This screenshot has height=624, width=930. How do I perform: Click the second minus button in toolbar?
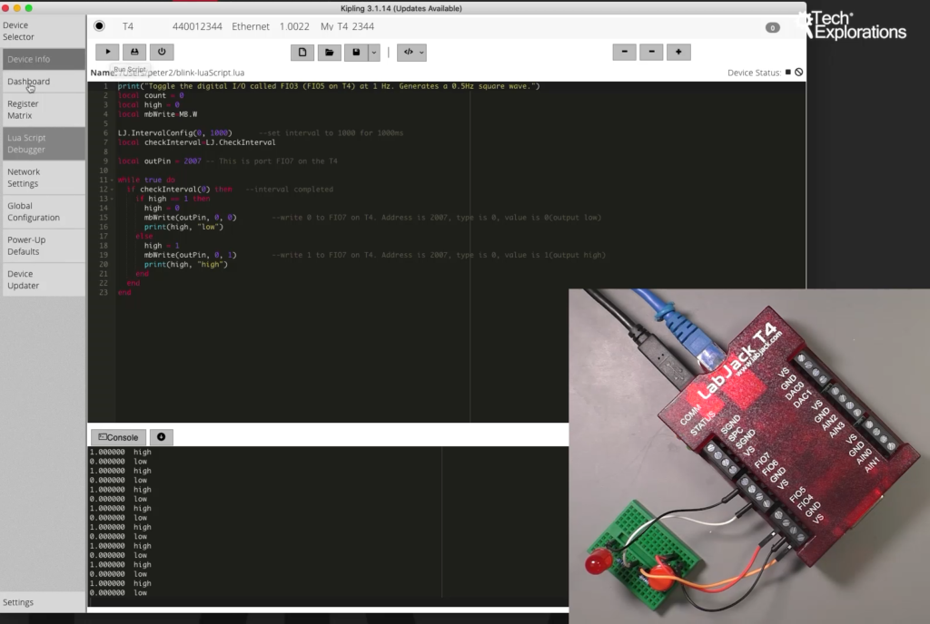[651, 52]
